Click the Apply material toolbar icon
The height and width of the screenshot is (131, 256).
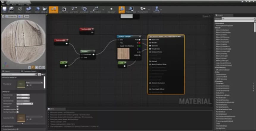coord(20,10)
